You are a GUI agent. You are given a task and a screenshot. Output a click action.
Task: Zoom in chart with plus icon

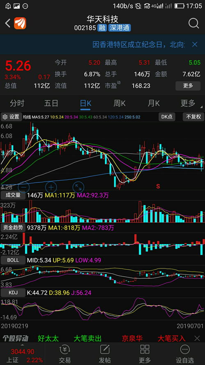click(51, 187)
